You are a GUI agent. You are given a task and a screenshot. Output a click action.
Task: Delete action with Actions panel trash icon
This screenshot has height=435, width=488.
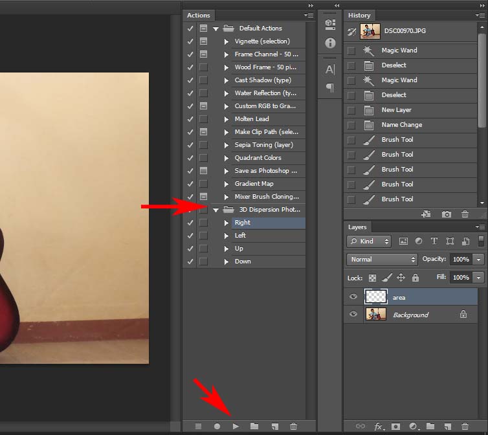click(x=293, y=426)
